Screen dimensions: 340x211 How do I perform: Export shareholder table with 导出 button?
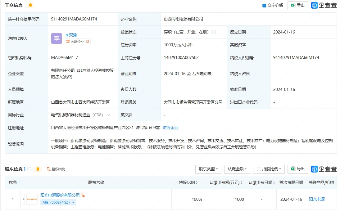tap(298, 169)
